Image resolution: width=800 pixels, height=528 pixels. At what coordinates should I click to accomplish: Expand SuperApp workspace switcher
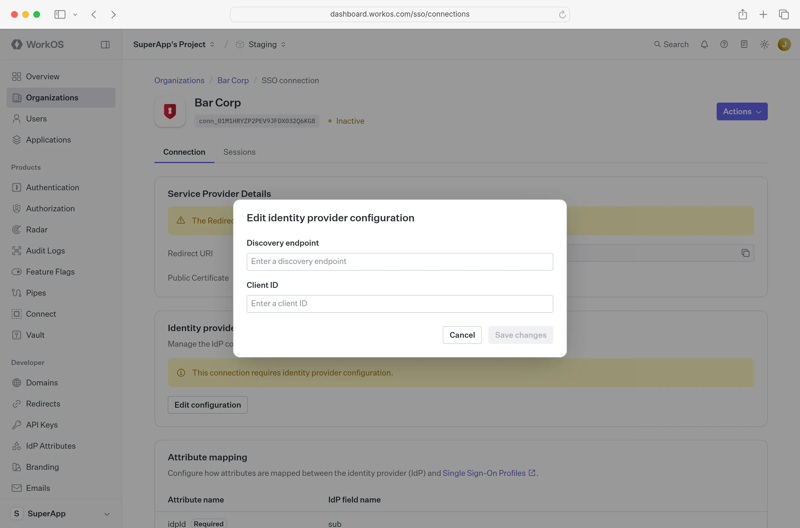61,514
